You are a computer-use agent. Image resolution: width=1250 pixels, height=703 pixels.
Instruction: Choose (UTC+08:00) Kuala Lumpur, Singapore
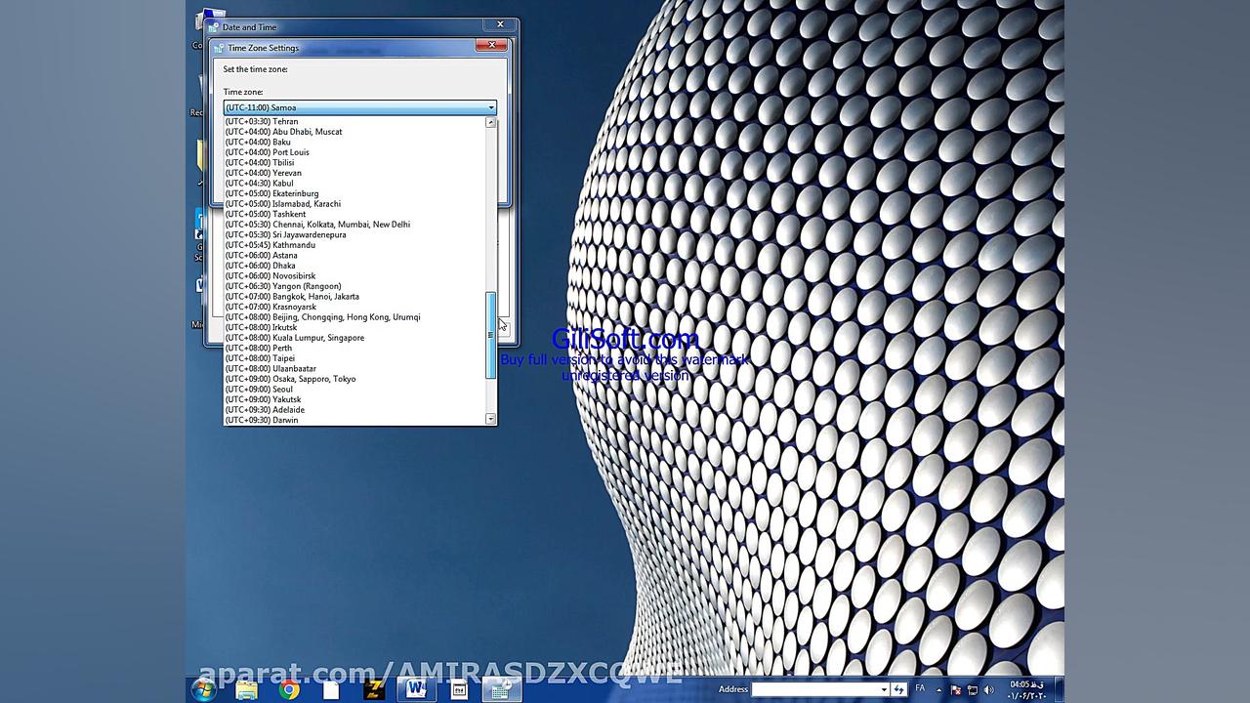click(354, 338)
